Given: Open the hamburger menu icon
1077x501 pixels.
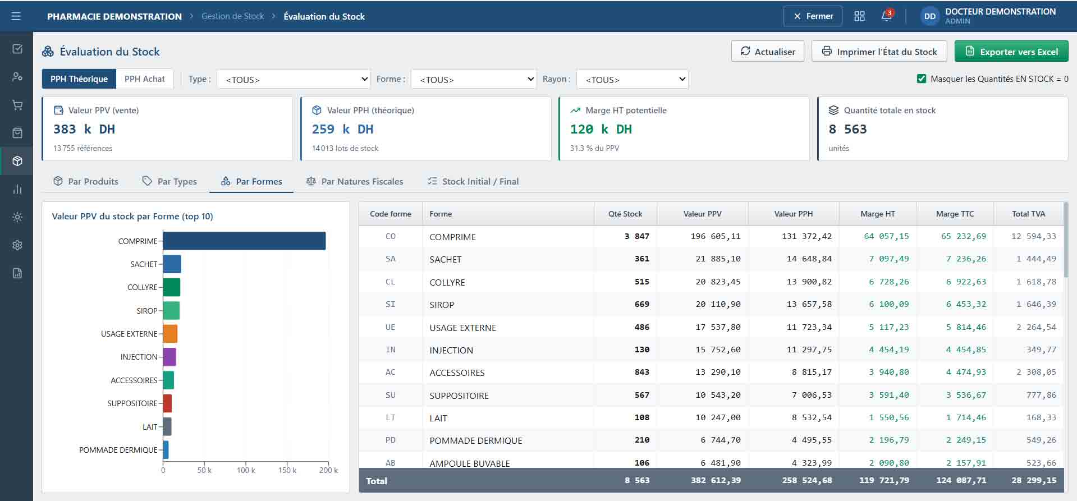Looking at the screenshot, I should coord(16,16).
